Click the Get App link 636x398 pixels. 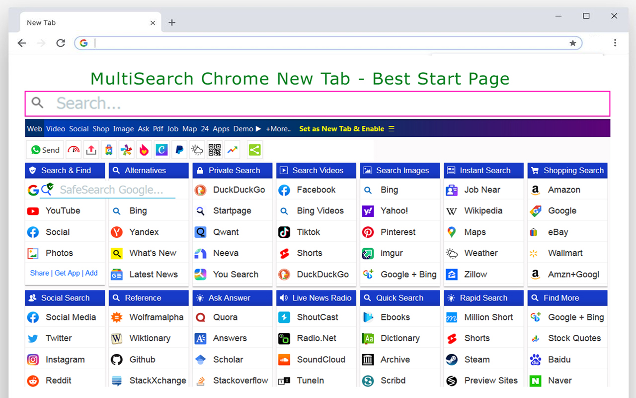[68, 273]
